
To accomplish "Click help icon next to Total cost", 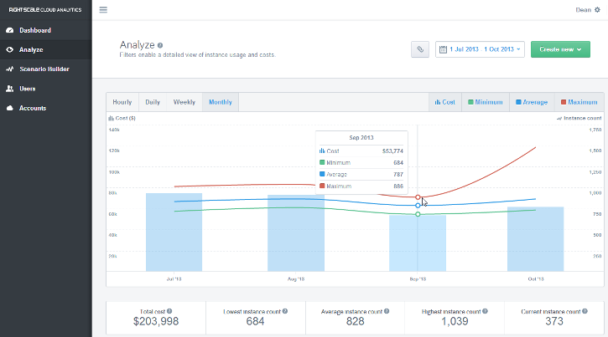I will tap(169, 311).
